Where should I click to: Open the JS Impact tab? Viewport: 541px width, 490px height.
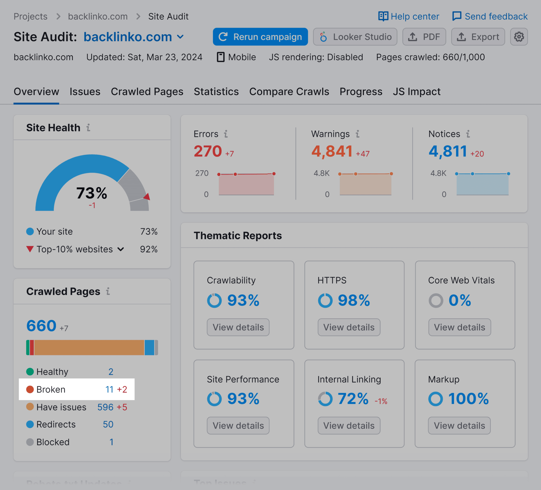417,91
